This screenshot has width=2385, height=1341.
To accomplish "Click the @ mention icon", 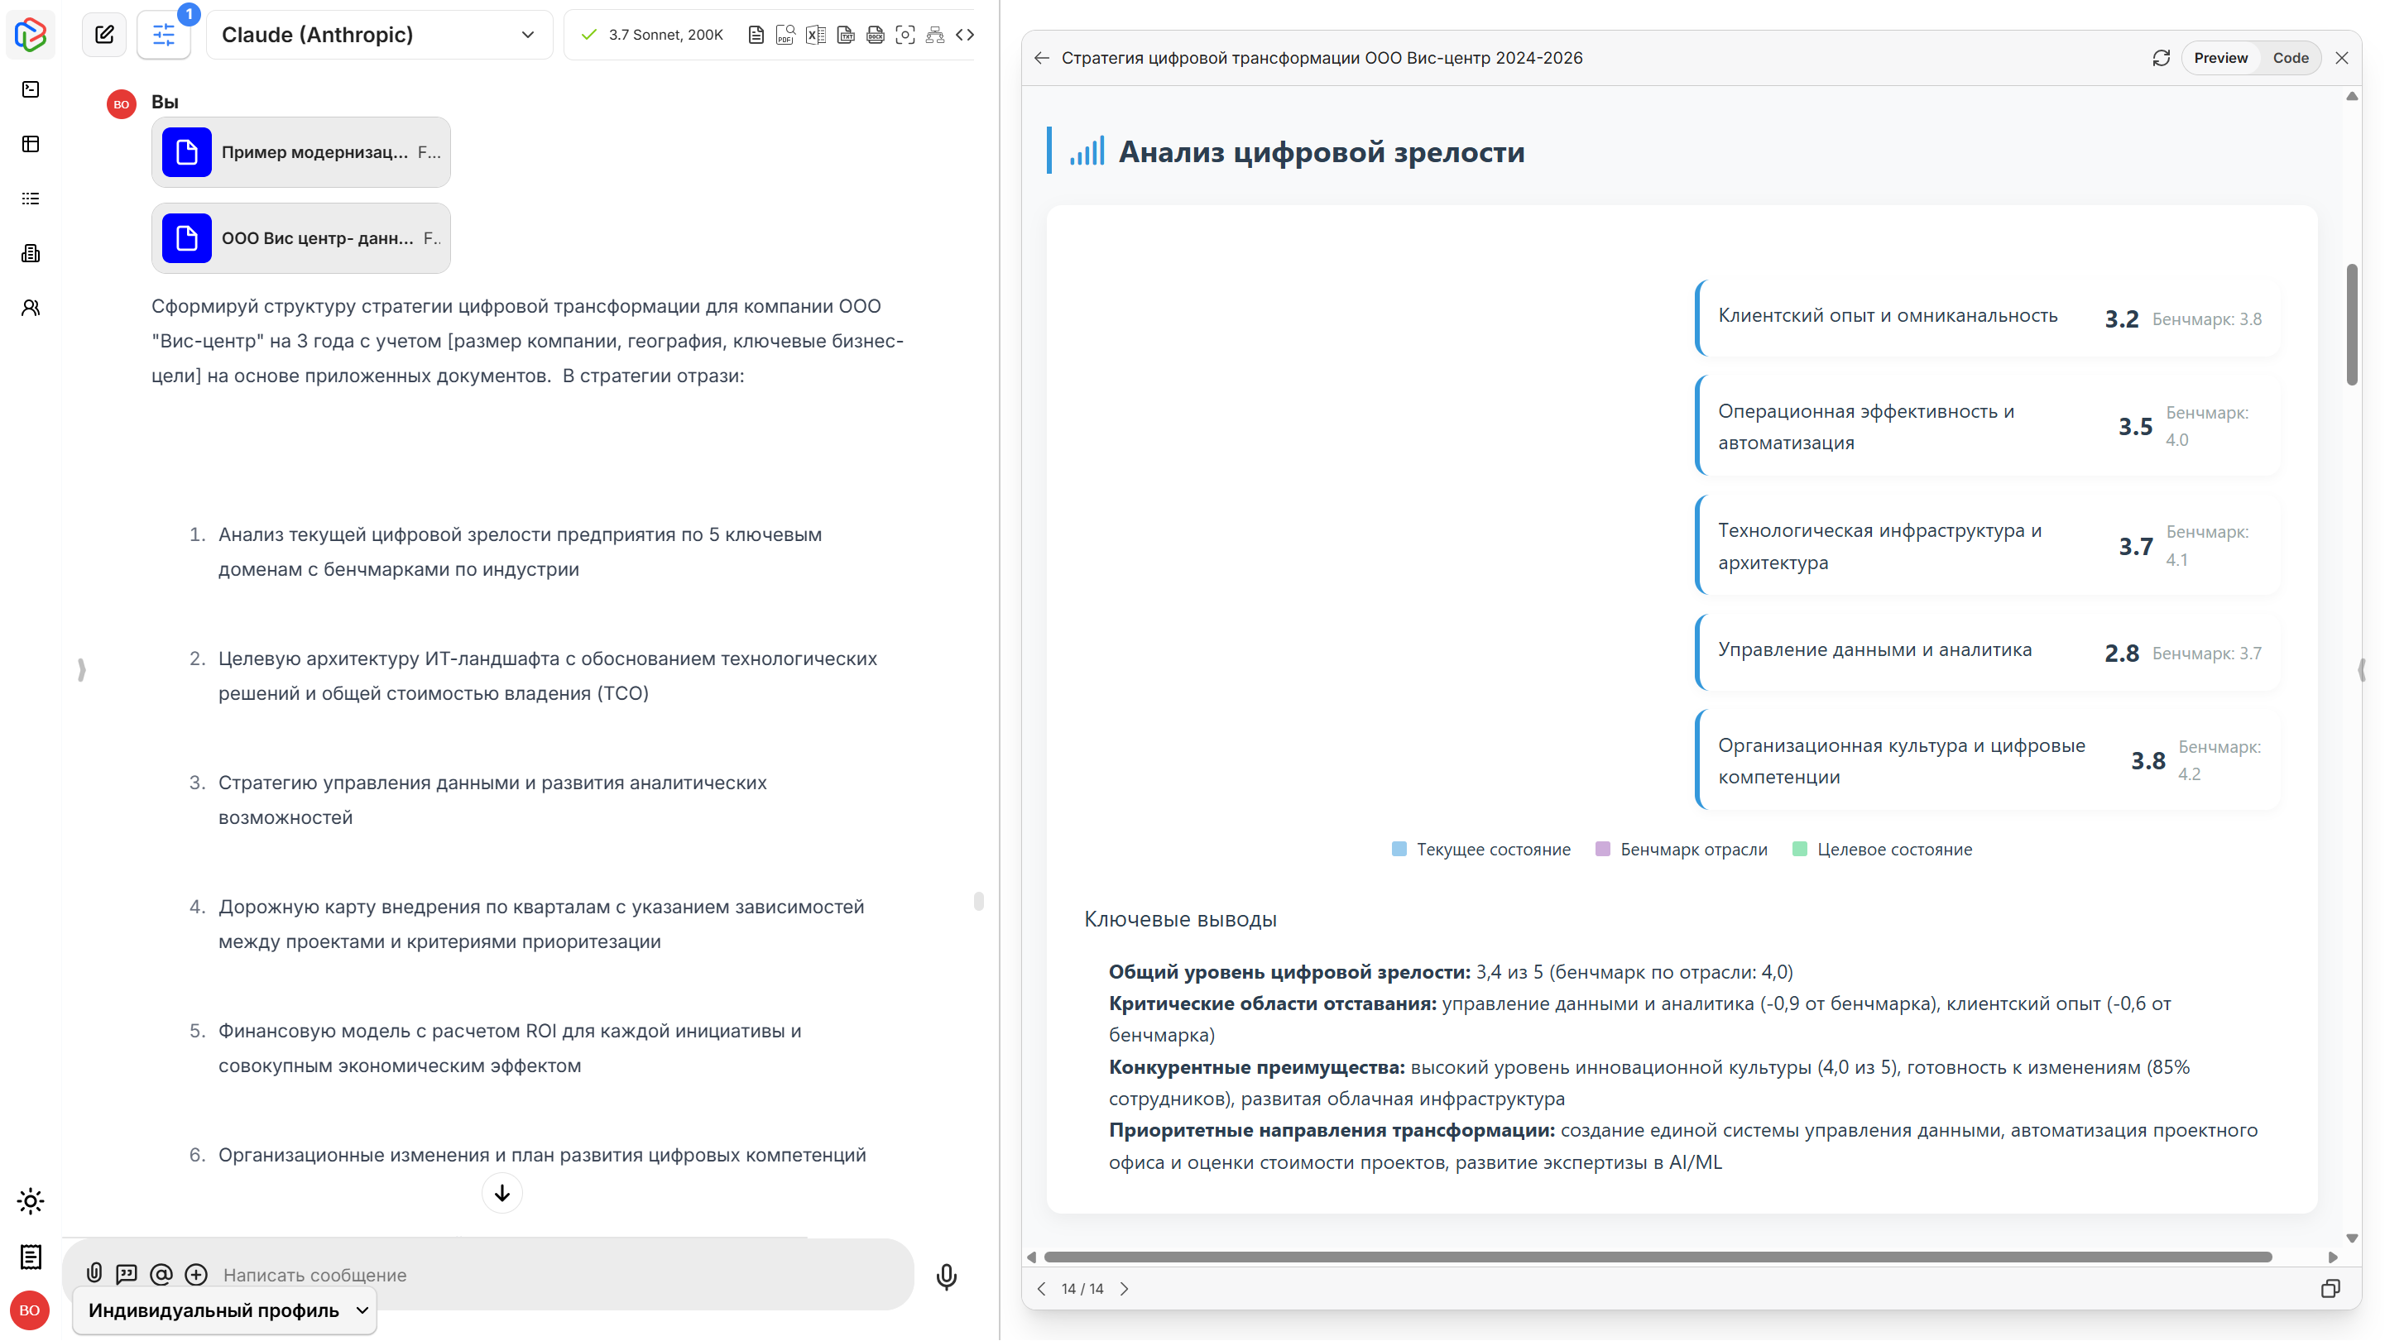I will [161, 1274].
